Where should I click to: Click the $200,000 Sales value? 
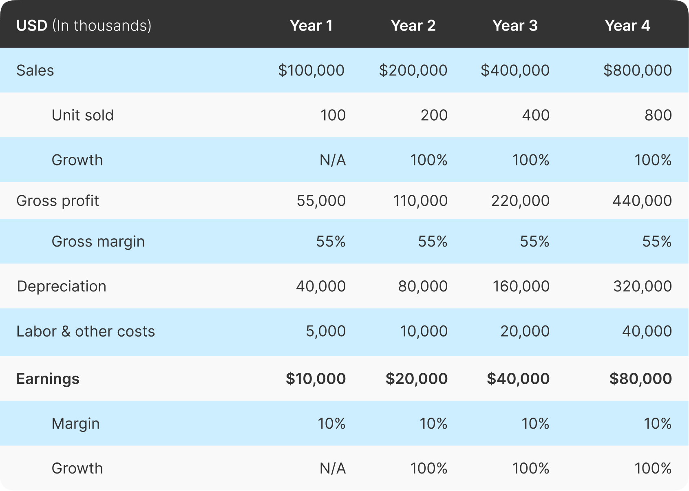[413, 70]
